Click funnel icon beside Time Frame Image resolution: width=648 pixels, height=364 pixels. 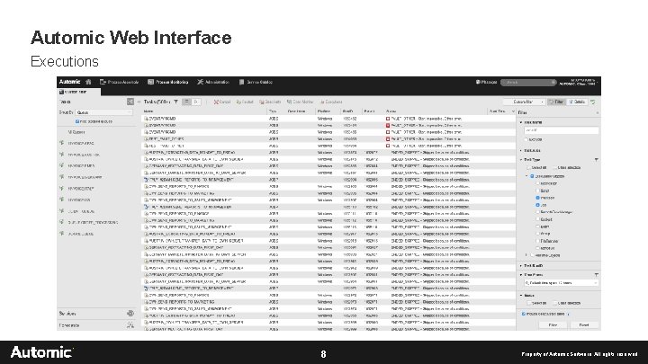tap(597, 275)
